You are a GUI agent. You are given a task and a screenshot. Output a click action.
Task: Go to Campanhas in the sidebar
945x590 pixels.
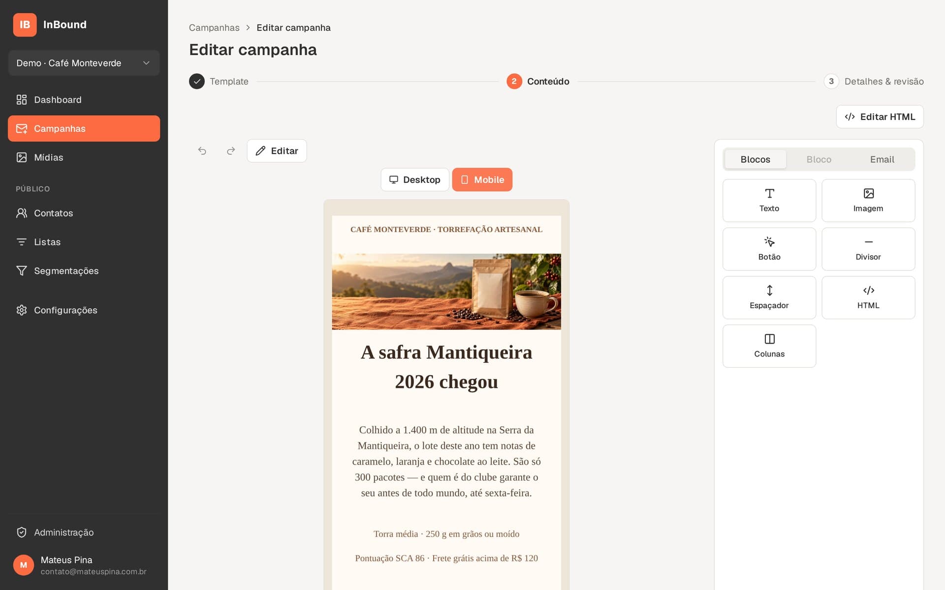(x=84, y=128)
